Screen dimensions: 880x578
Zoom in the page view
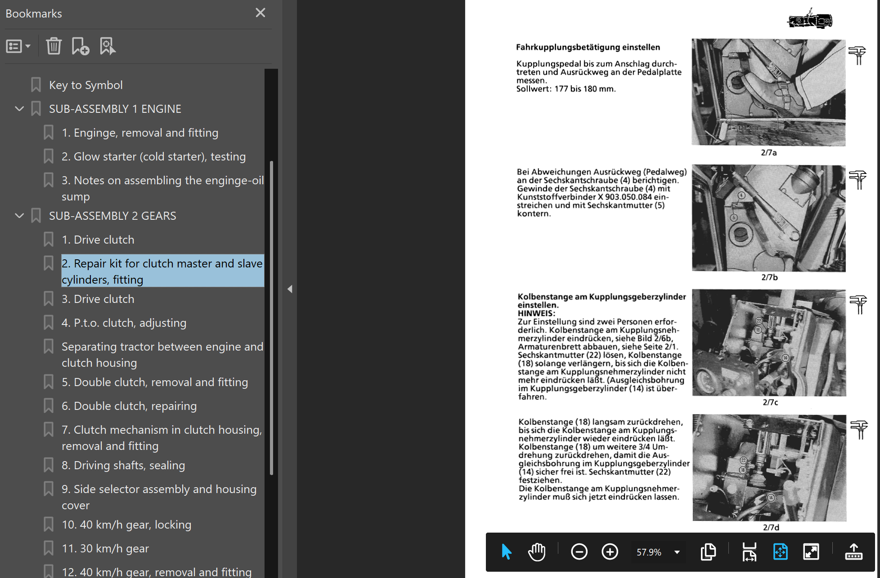point(610,551)
